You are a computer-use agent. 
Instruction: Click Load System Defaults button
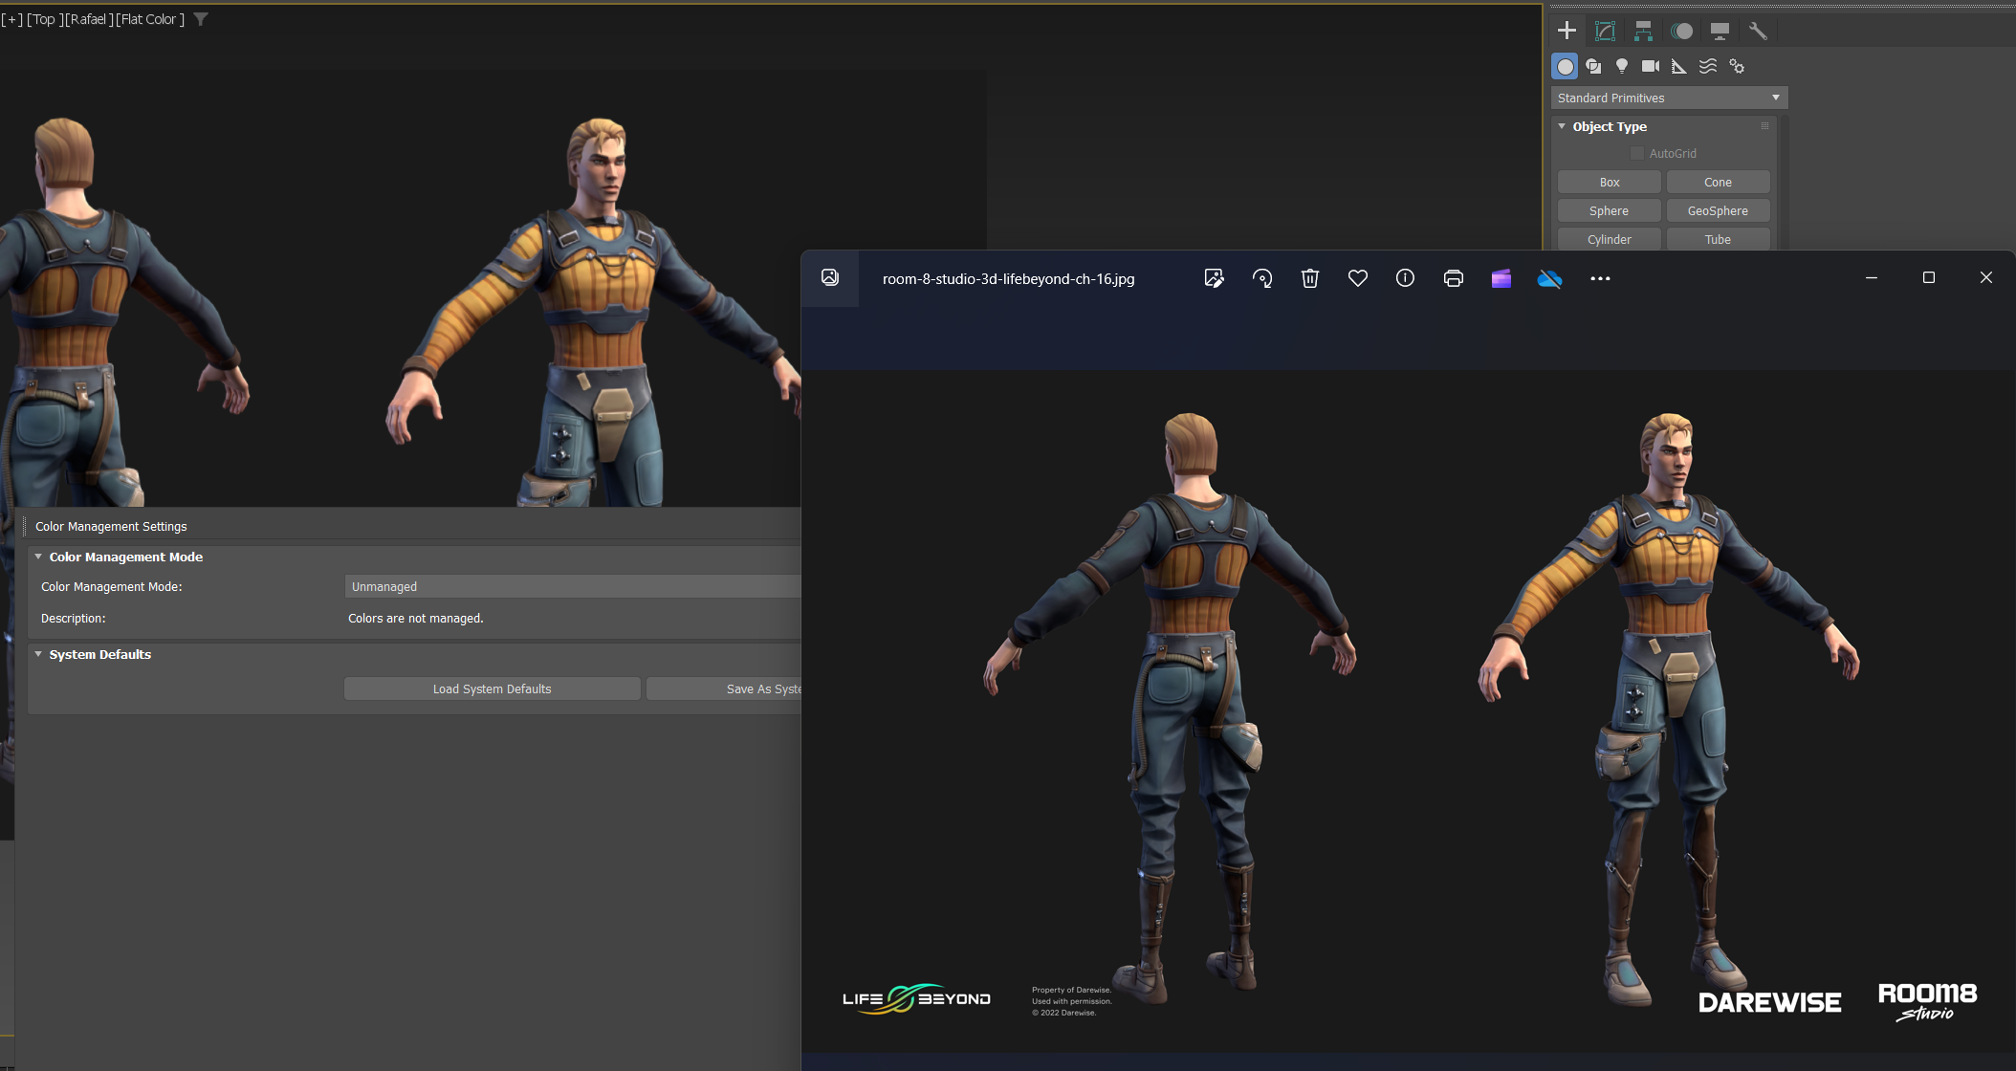[x=492, y=688]
